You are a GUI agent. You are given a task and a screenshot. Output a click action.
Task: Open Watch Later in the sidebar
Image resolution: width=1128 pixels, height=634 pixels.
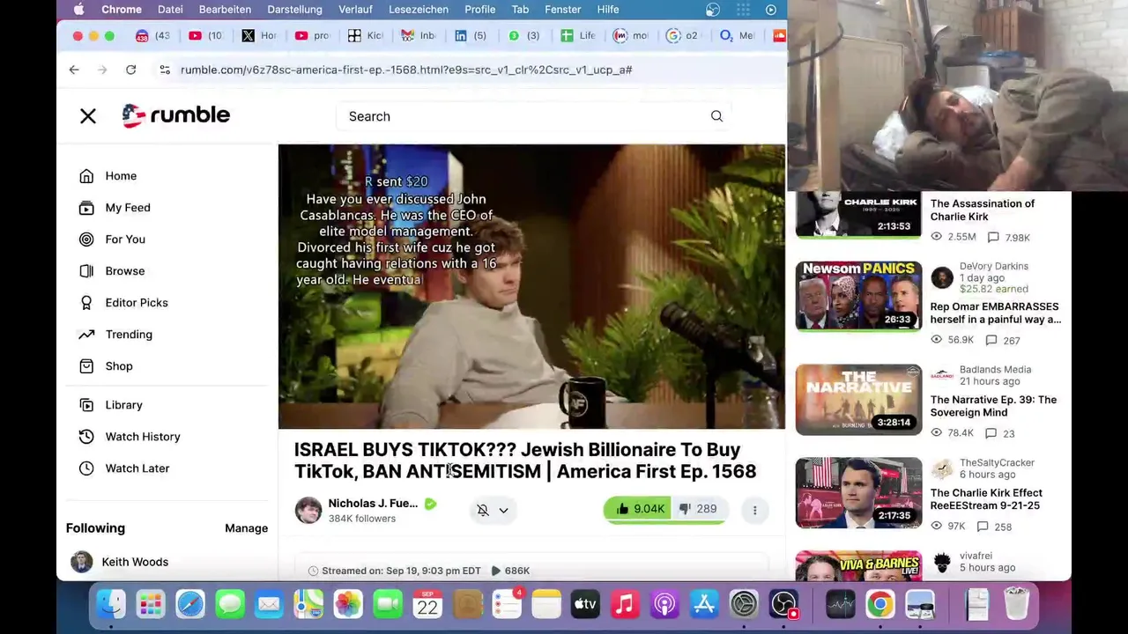(x=137, y=468)
